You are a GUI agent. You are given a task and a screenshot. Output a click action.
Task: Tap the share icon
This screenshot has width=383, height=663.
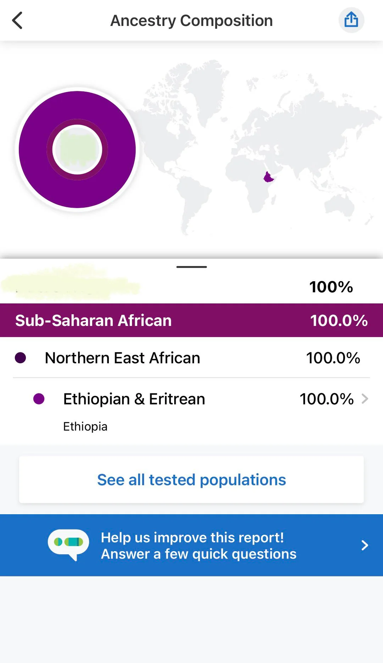point(351,20)
